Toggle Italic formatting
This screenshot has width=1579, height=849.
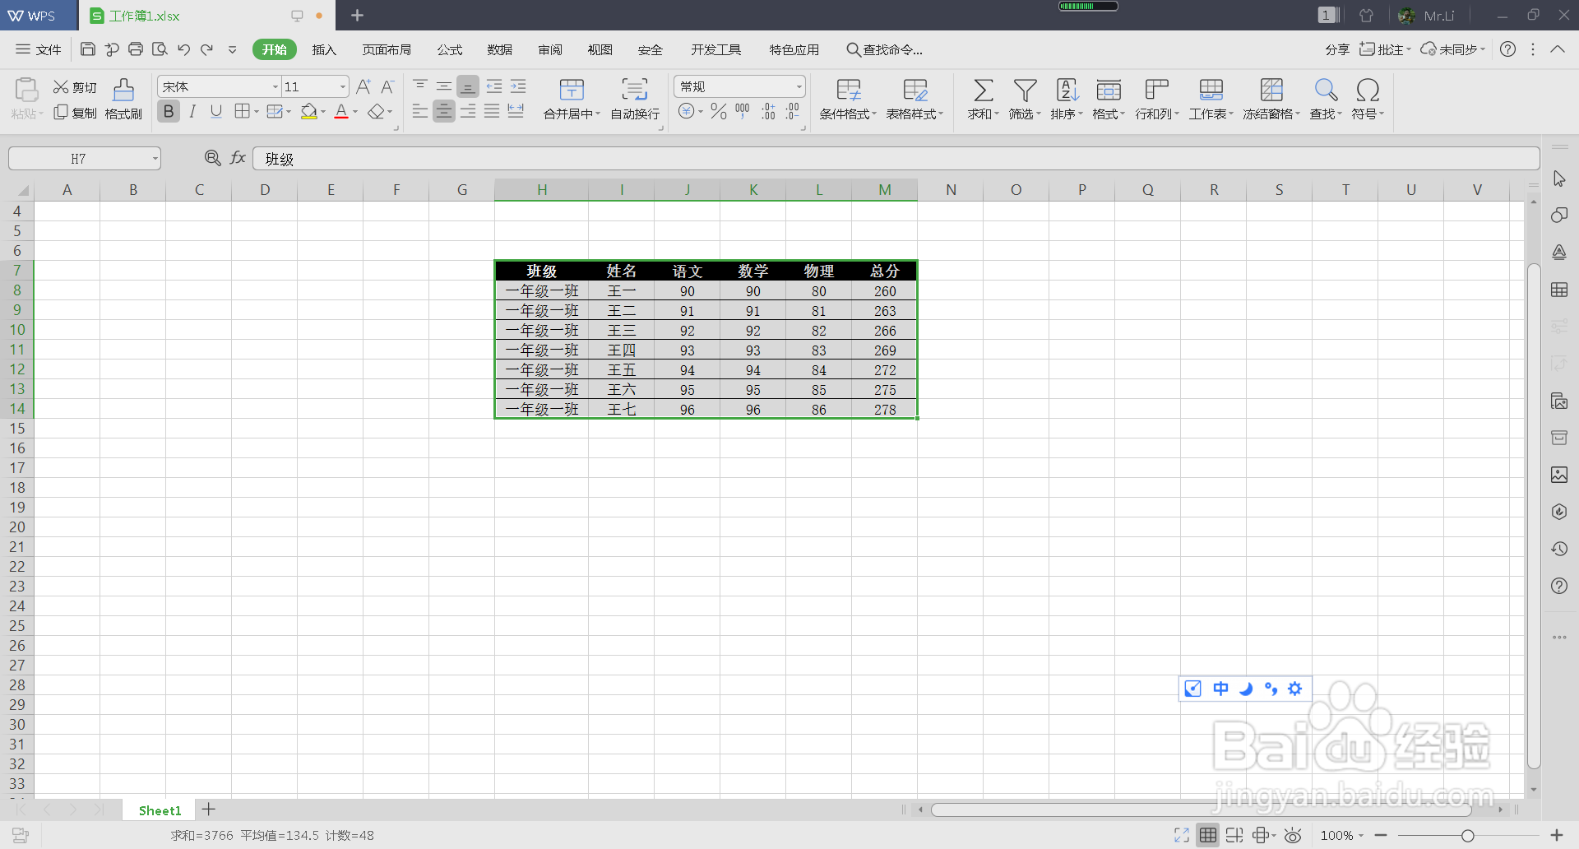point(192,111)
